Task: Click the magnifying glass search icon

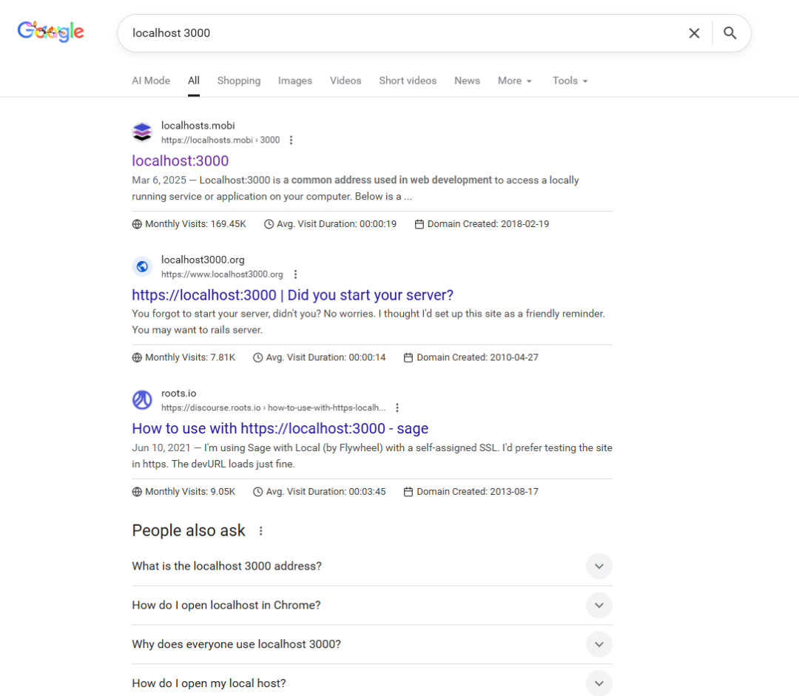Action: point(730,33)
